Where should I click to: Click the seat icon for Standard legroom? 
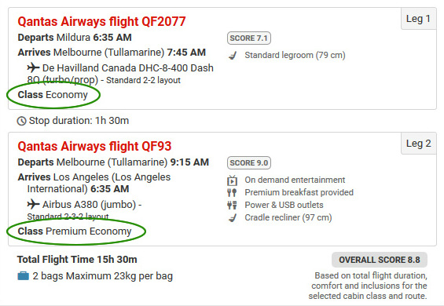coord(233,56)
